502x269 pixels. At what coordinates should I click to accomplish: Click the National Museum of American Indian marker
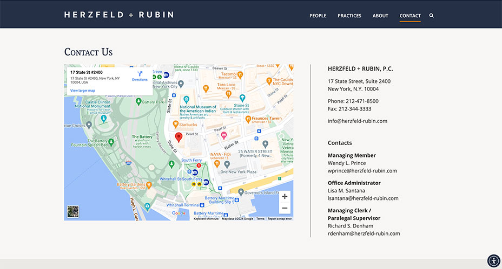pyautogui.click(x=186, y=100)
